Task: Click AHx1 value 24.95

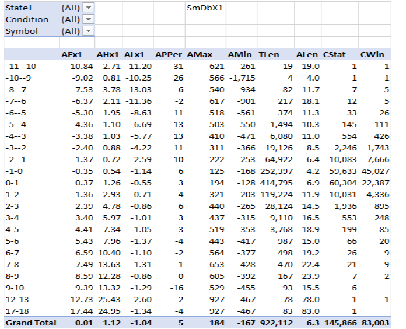Action: pos(109,311)
